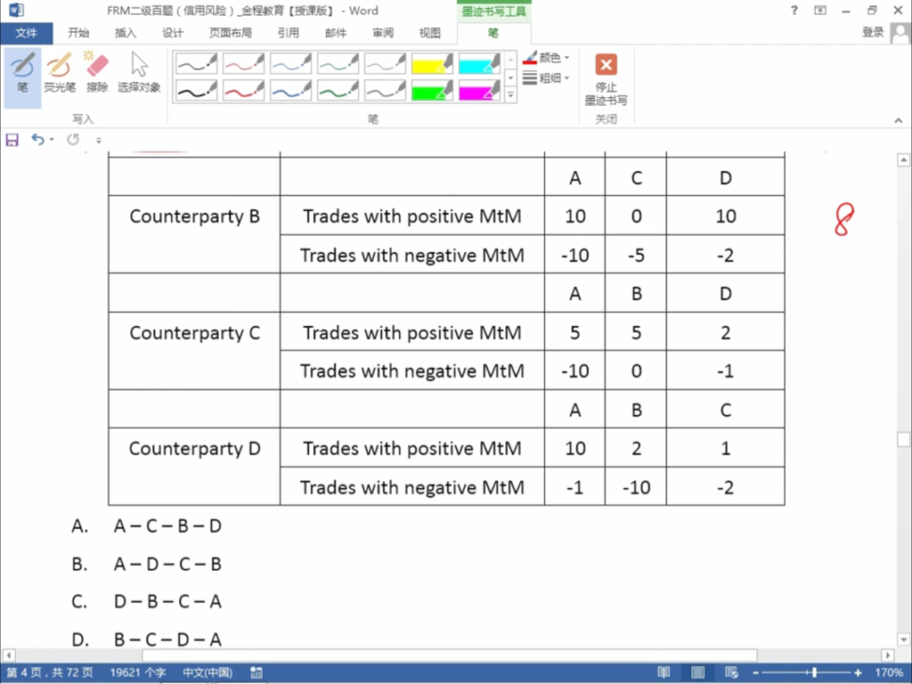Customize the Quick Access Toolbar dropdown

click(x=98, y=140)
